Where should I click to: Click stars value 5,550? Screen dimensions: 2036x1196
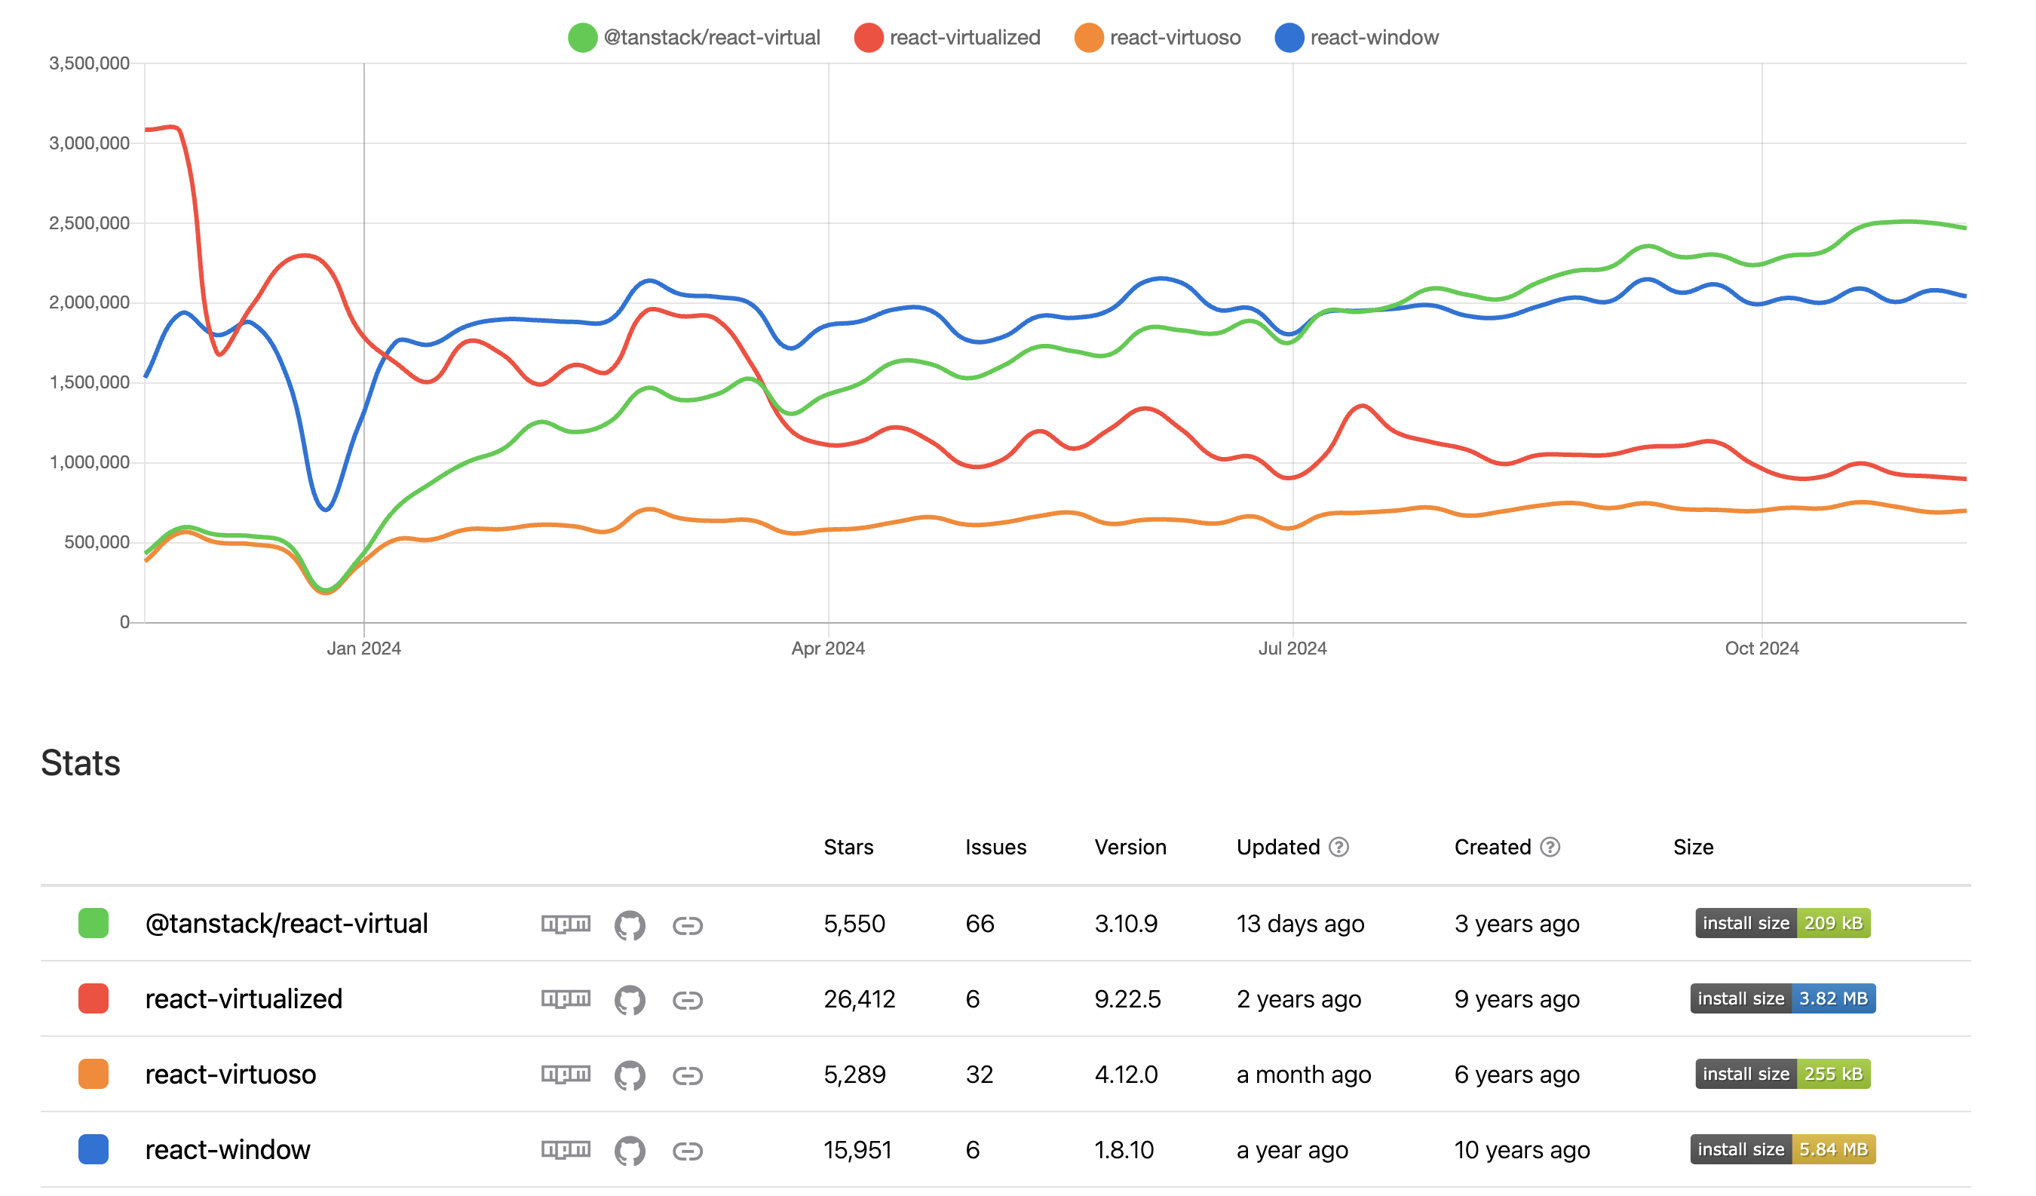[855, 924]
